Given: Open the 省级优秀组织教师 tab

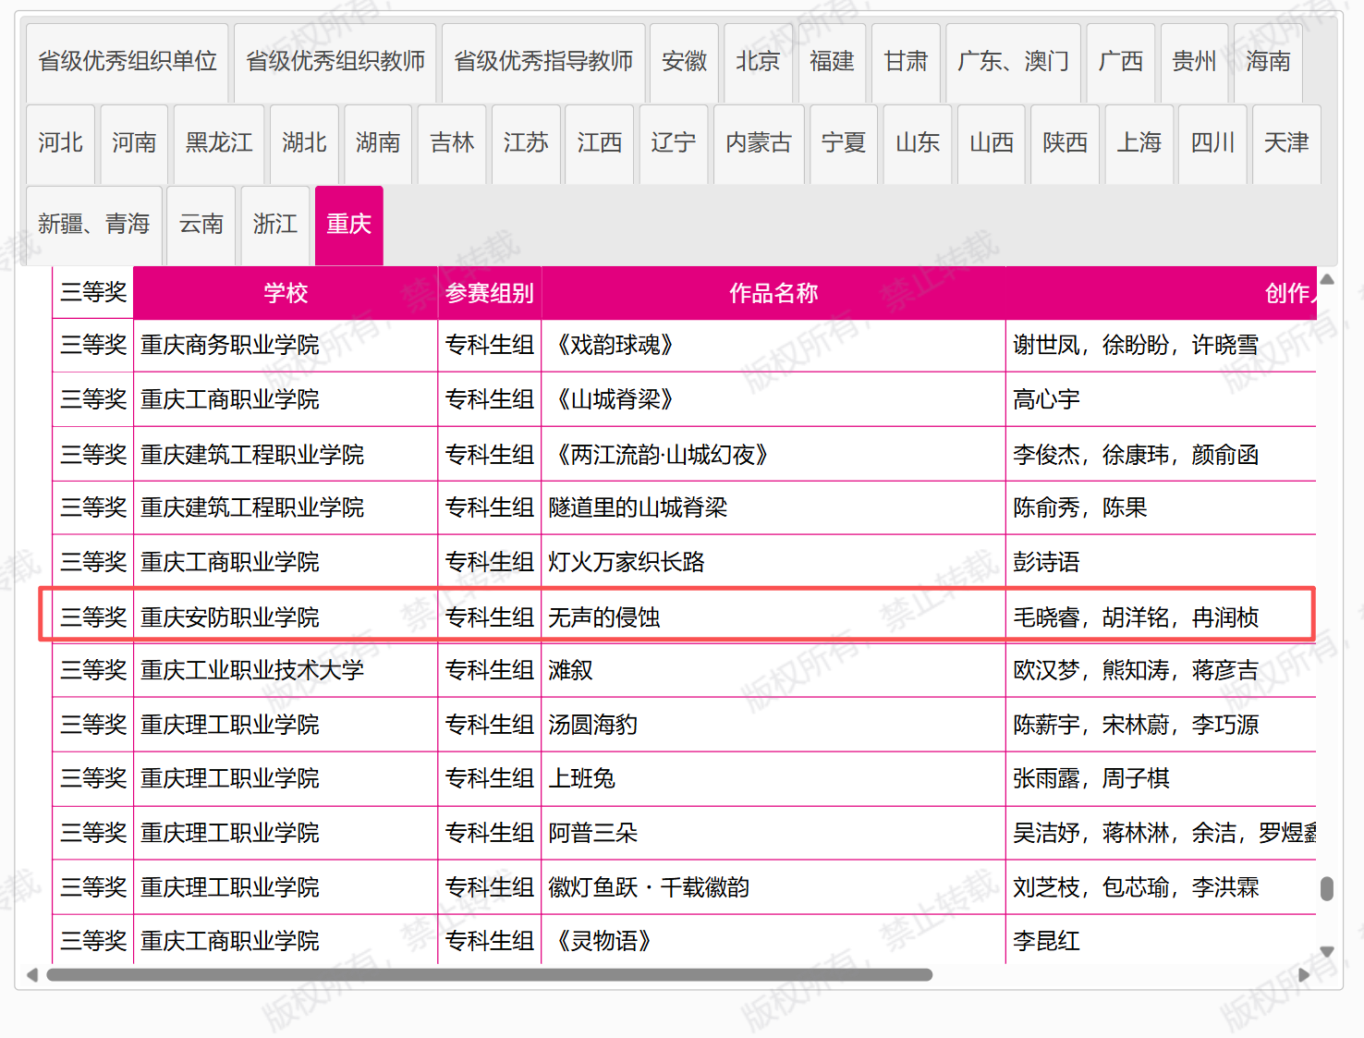Looking at the screenshot, I should (x=335, y=63).
